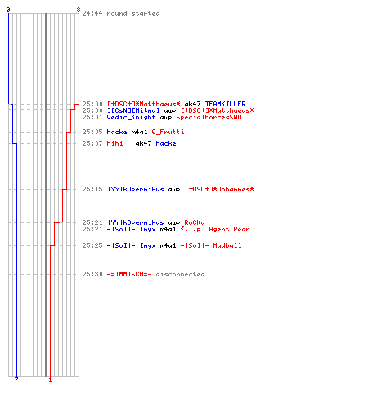Click the blue final count 7 label
The image size is (368, 409).
coord(16,380)
